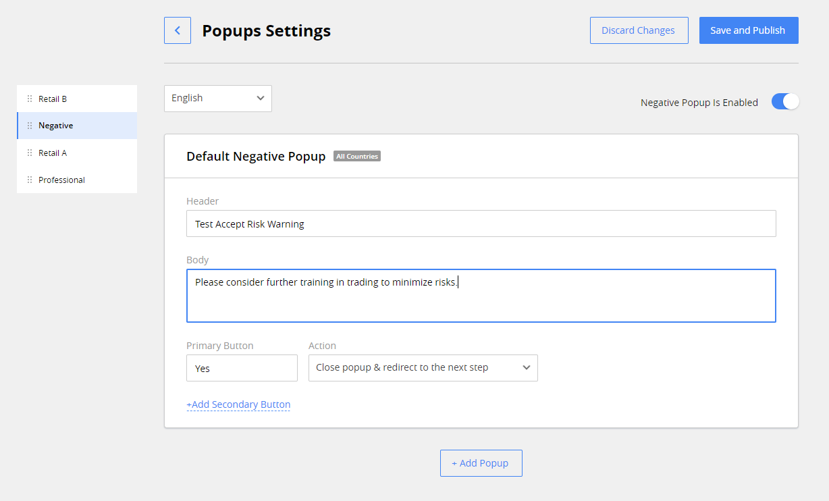Click the Primary Button label field showing Yes

(242, 368)
